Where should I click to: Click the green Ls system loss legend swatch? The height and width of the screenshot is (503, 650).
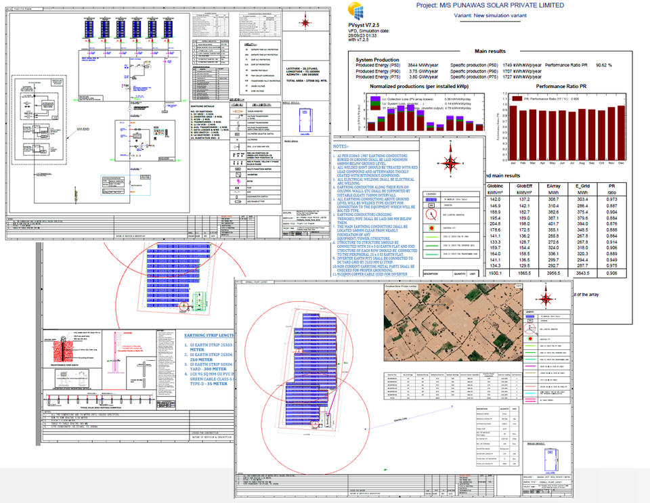coord(375,104)
